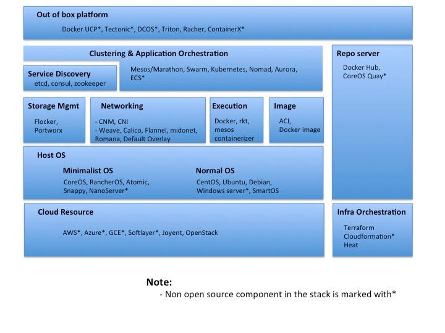Screen dimensions: 445x333
Task: Select 'Docker, rkt,' in Execution box
Action: (232, 121)
